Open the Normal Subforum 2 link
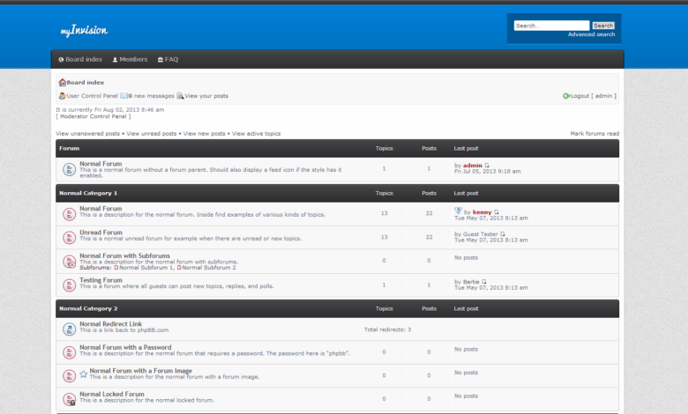688x414 pixels. pos(209,267)
